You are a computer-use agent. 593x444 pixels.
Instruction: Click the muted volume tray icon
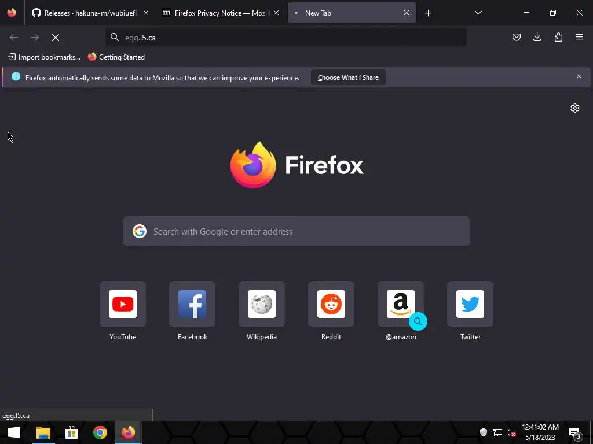(x=511, y=432)
